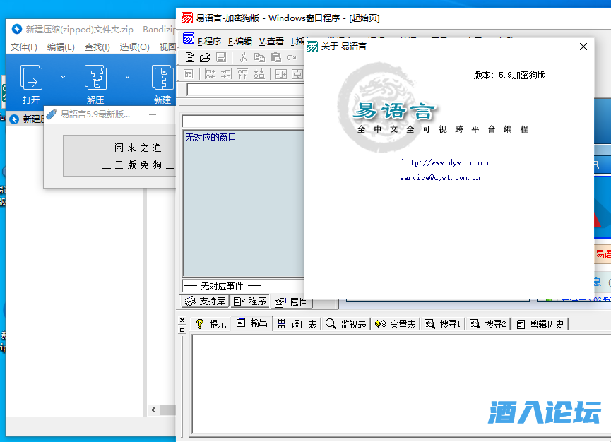The width and height of the screenshot is (611, 442).
Task: Switch to the 支持库 tab
Action: (205, 301)
